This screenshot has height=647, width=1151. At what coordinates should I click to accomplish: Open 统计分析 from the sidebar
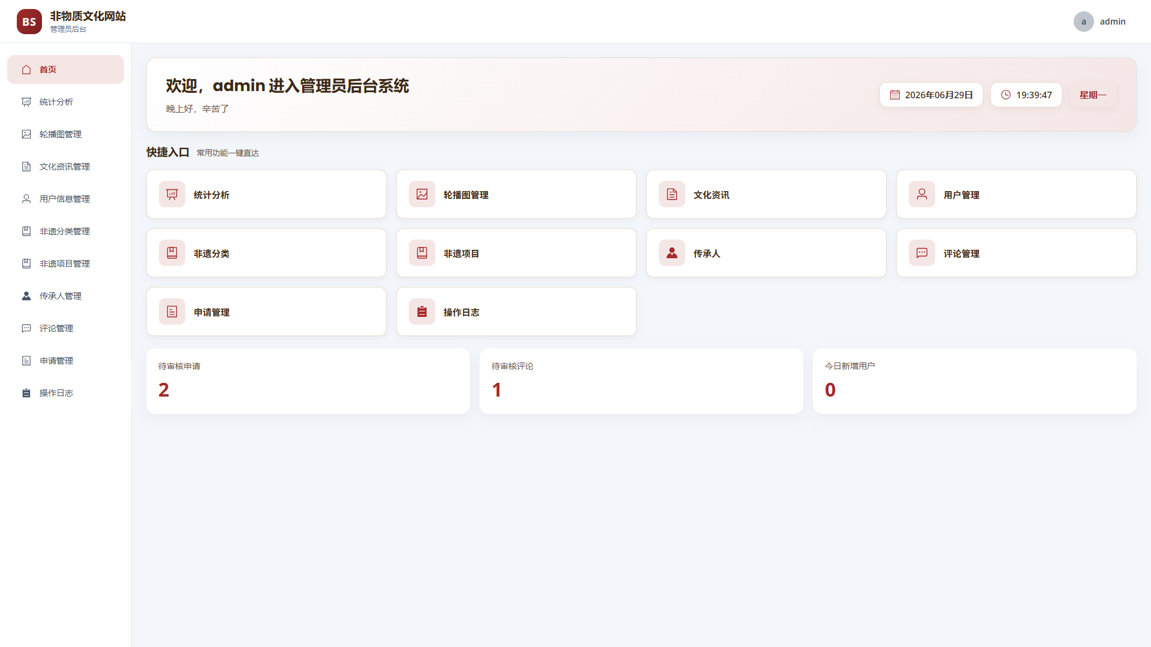[x=65, y=102]
